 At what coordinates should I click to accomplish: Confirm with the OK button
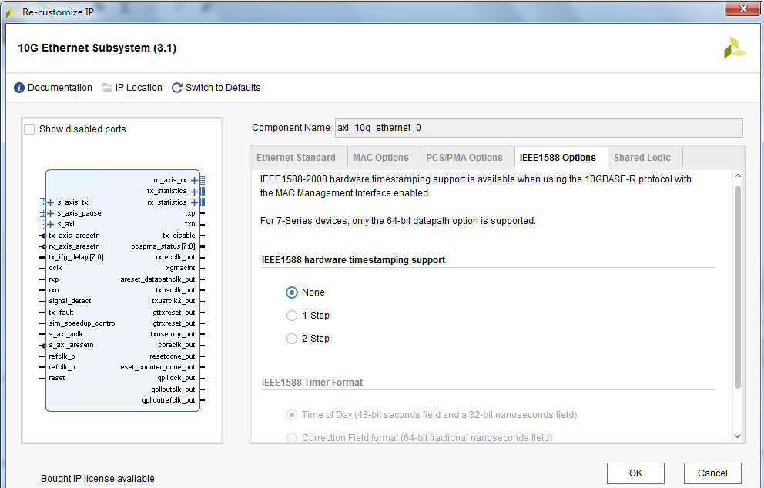(x=635, y=473)
